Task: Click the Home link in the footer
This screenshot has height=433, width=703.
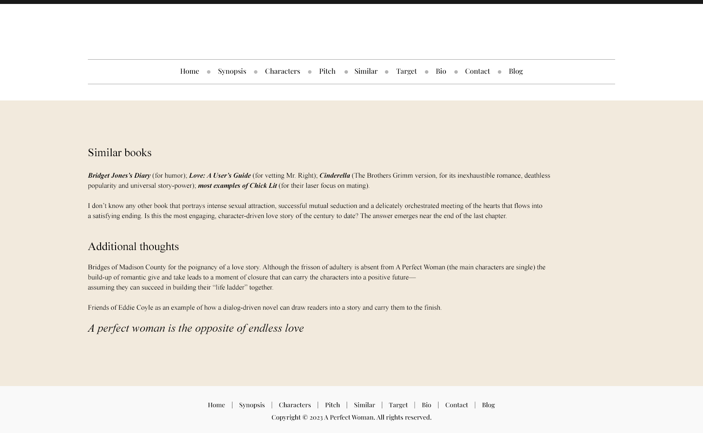Action: (x=216, y=405)
